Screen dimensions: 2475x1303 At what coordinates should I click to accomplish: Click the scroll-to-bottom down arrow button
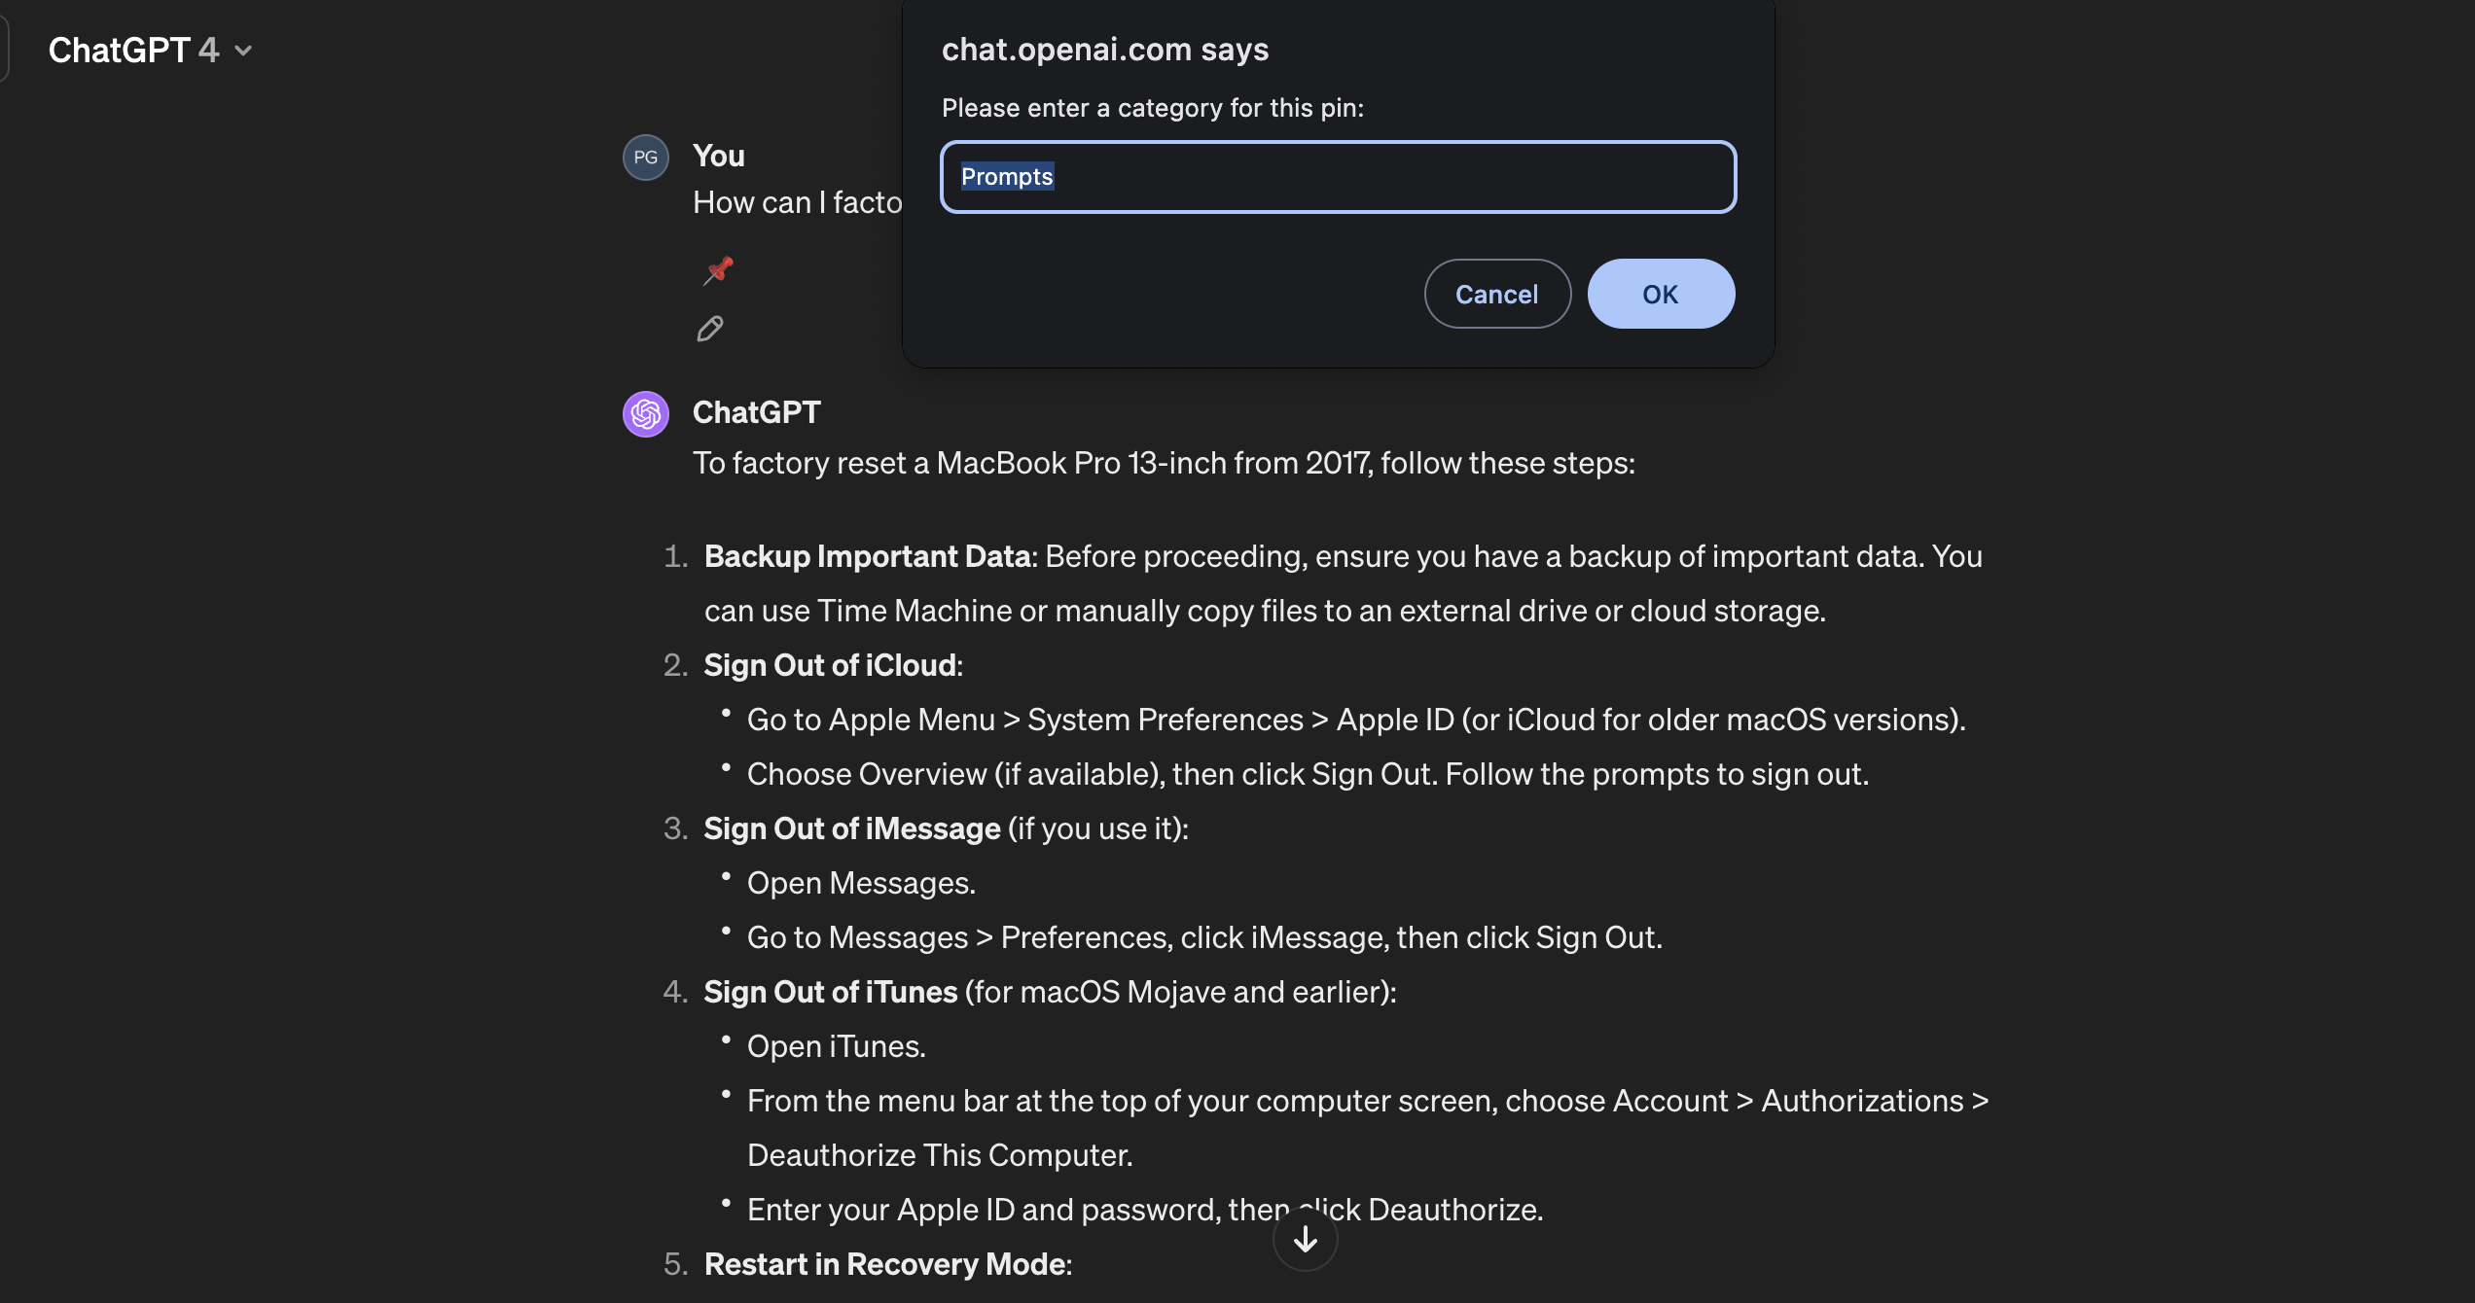click(1305, 1239)
